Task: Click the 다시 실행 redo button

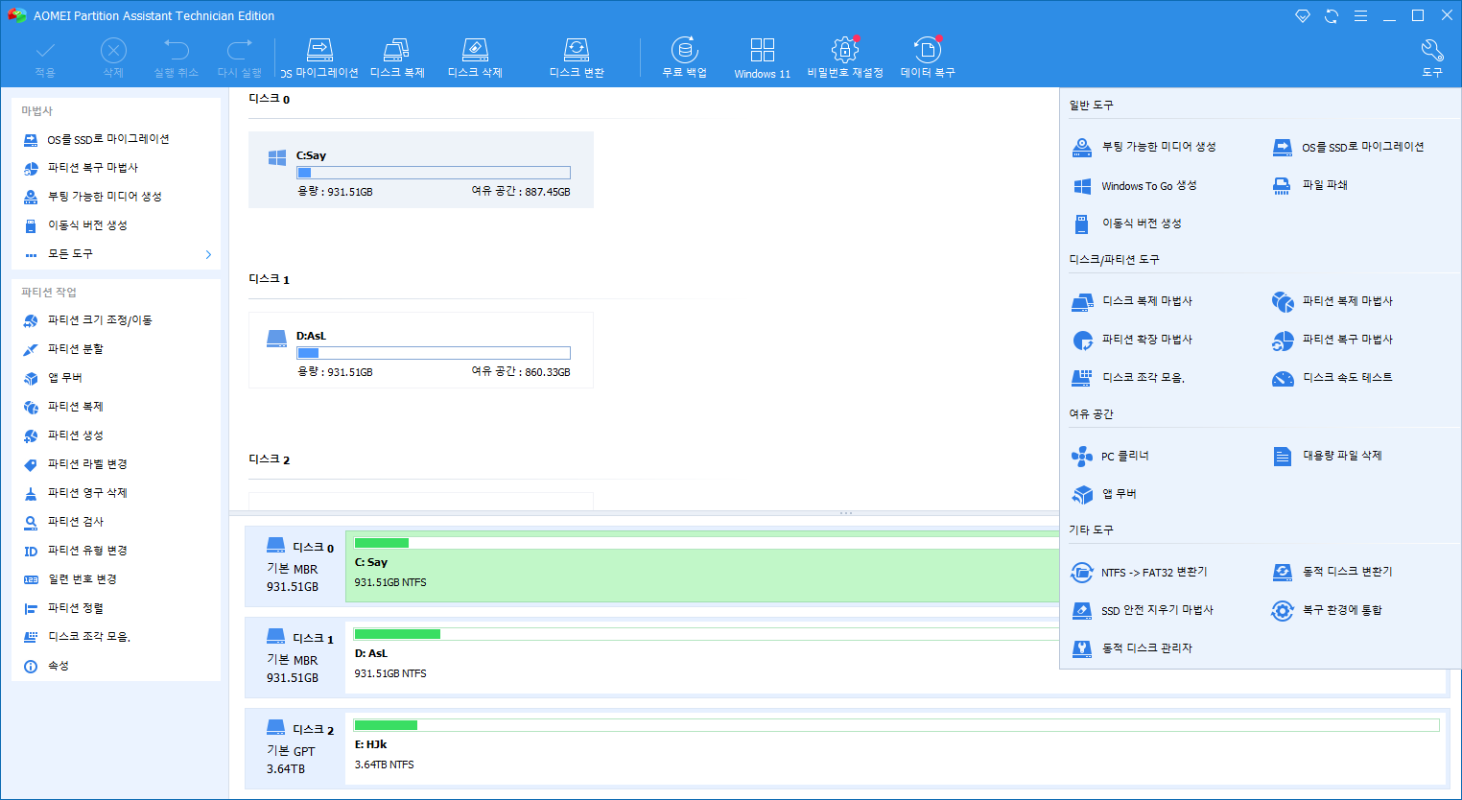Action: [x=240, y=59]
